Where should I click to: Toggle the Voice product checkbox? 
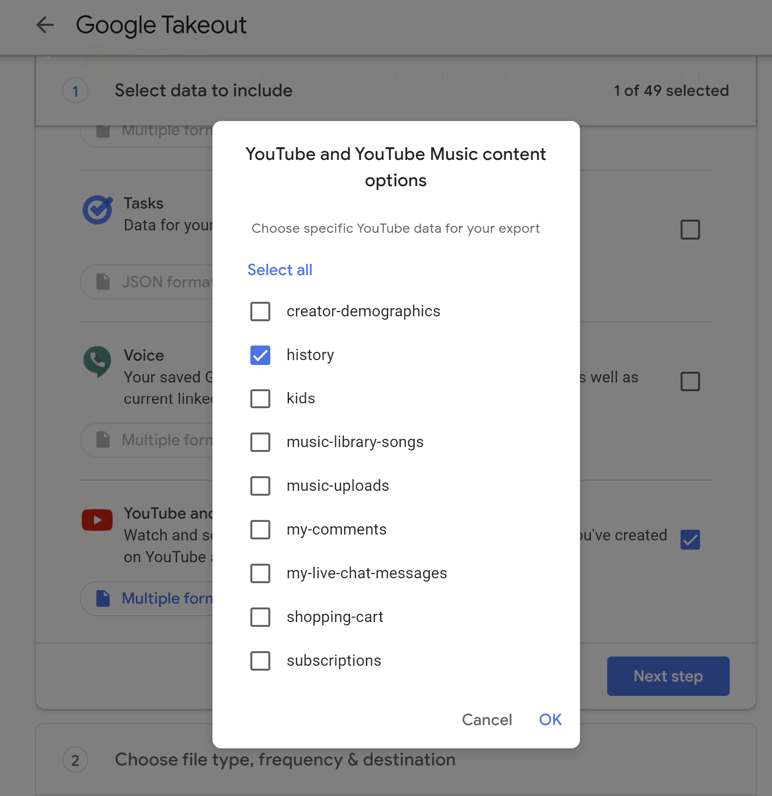tap(690, 381)
